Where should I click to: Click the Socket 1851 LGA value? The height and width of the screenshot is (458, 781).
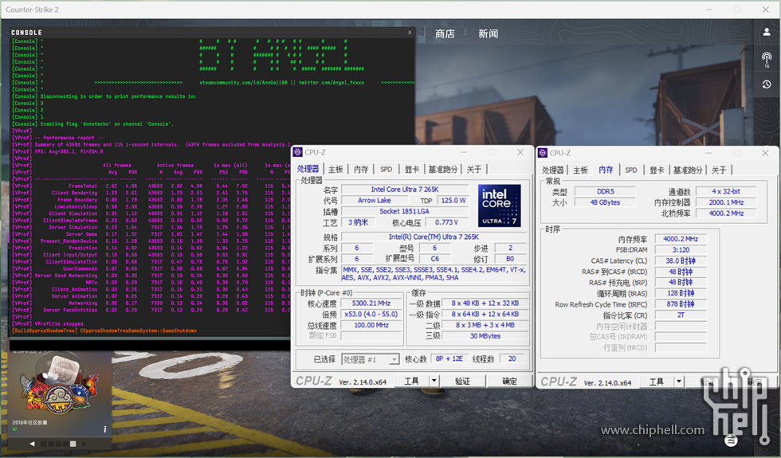(405, 211)
